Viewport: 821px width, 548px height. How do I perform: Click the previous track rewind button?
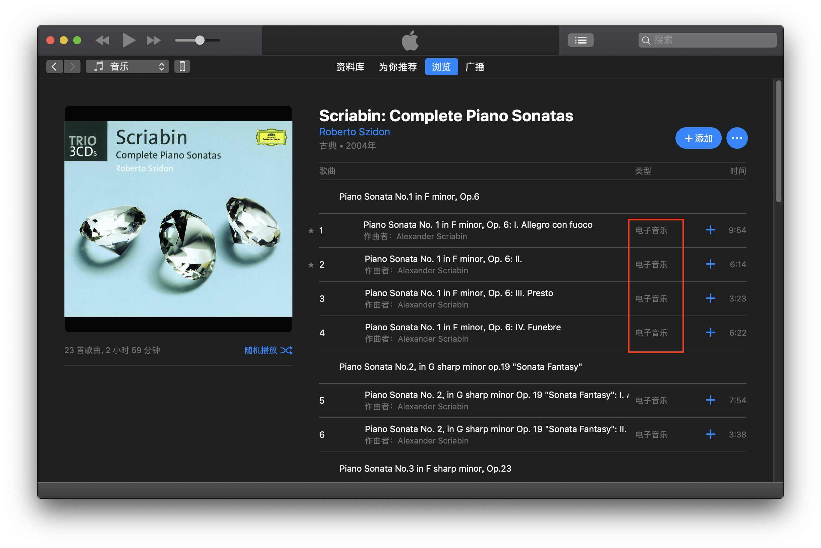pos(103,40)
